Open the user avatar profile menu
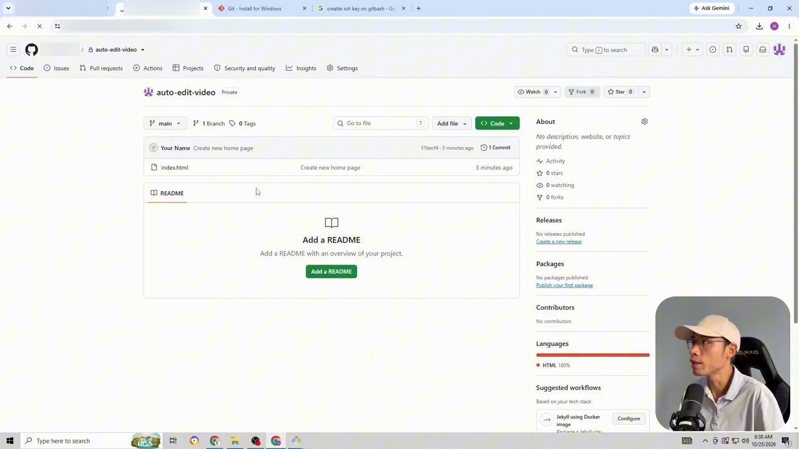 click(x=780, y=50)
